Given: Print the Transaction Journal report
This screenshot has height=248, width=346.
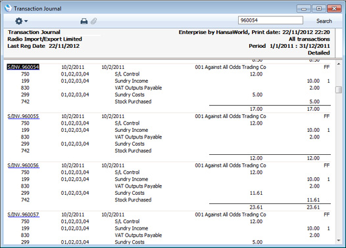Looking at the screenshot, I should coord(84,21).
